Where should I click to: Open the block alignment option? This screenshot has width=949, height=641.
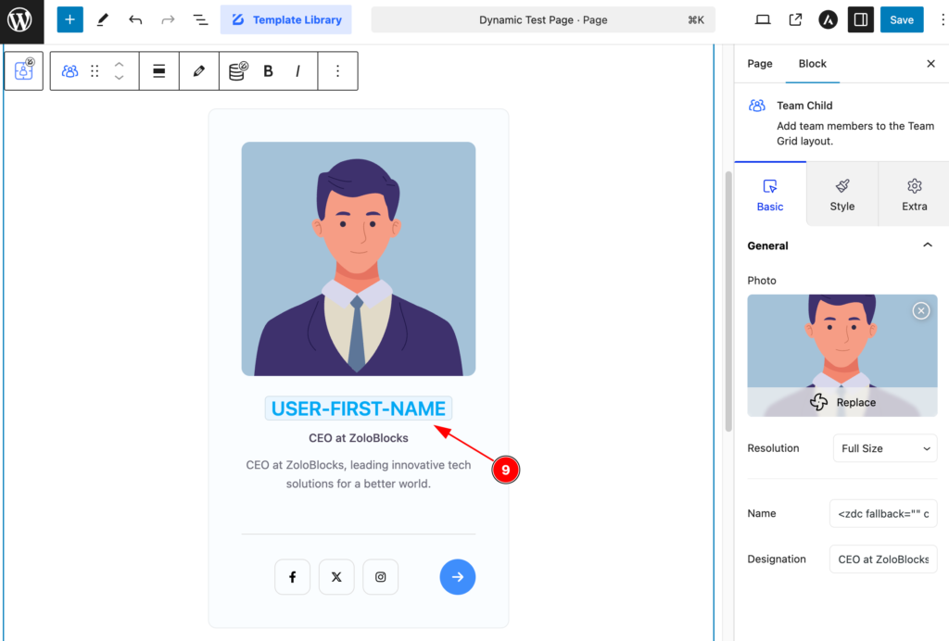click(159, 71)
